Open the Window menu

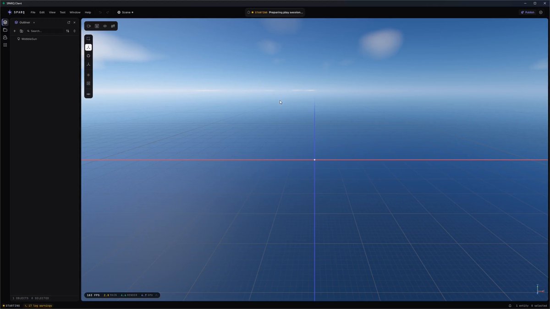(75, 12)
